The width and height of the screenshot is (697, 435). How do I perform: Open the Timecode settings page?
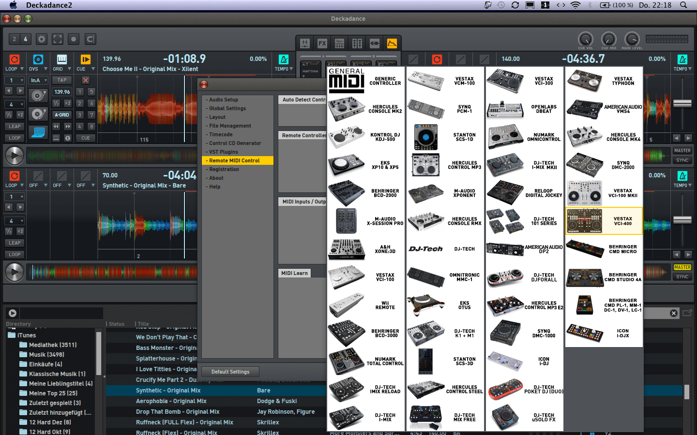(221, 134)
